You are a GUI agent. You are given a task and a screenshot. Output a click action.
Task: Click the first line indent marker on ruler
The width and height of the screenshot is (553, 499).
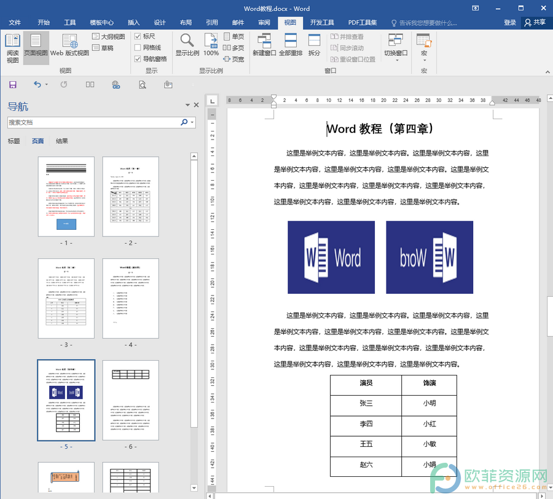273,97
